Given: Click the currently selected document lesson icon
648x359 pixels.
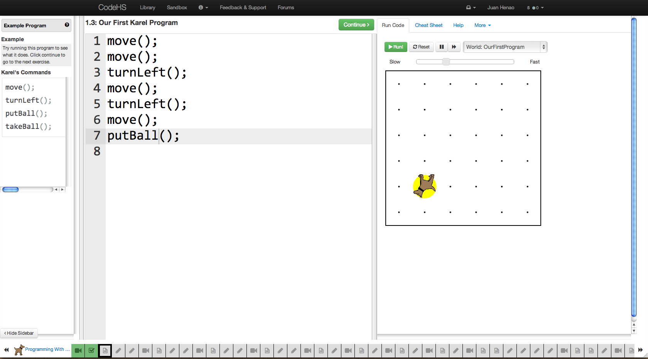Looking at the screenshot, I should [105, 351].
